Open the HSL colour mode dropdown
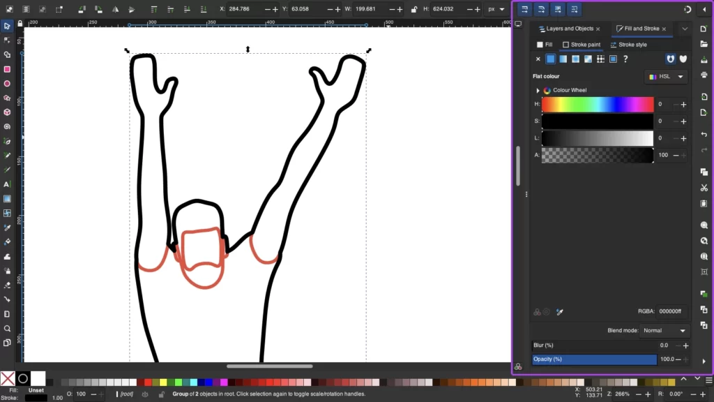Screen dimensions: 714x402 667,76
